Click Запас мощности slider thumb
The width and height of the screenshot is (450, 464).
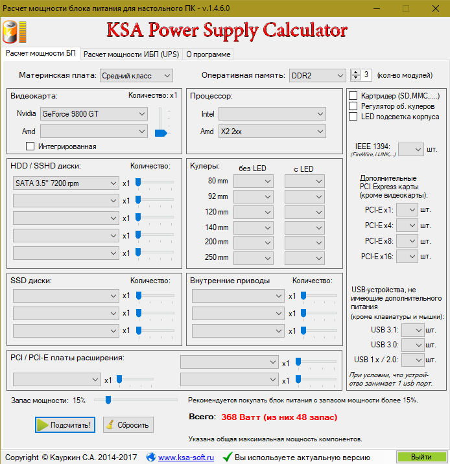108,400
